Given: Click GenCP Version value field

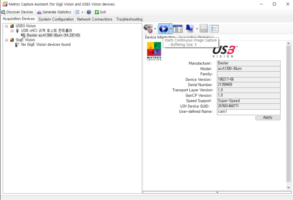Looking at the screenshot, I should [249, 95].
